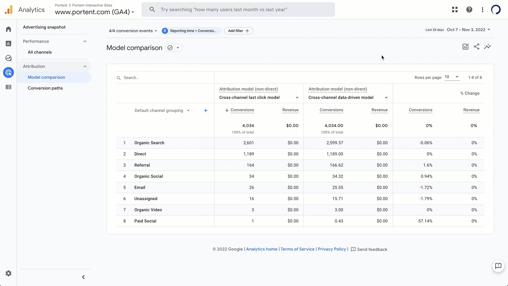Open the Help question mark icon
Viewport: 508px width, 286px height.
[x=469, y=10]
